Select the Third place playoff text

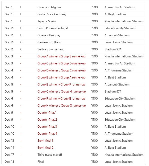50,155
